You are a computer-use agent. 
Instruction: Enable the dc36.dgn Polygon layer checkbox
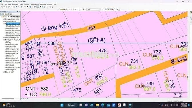tap(7, 33)
